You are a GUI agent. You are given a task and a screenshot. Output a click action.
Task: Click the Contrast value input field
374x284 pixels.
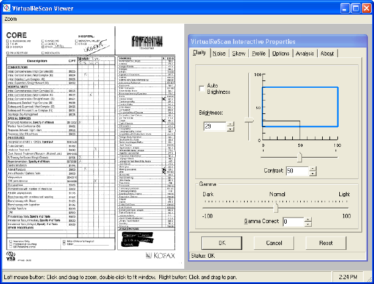coord(297,171)
